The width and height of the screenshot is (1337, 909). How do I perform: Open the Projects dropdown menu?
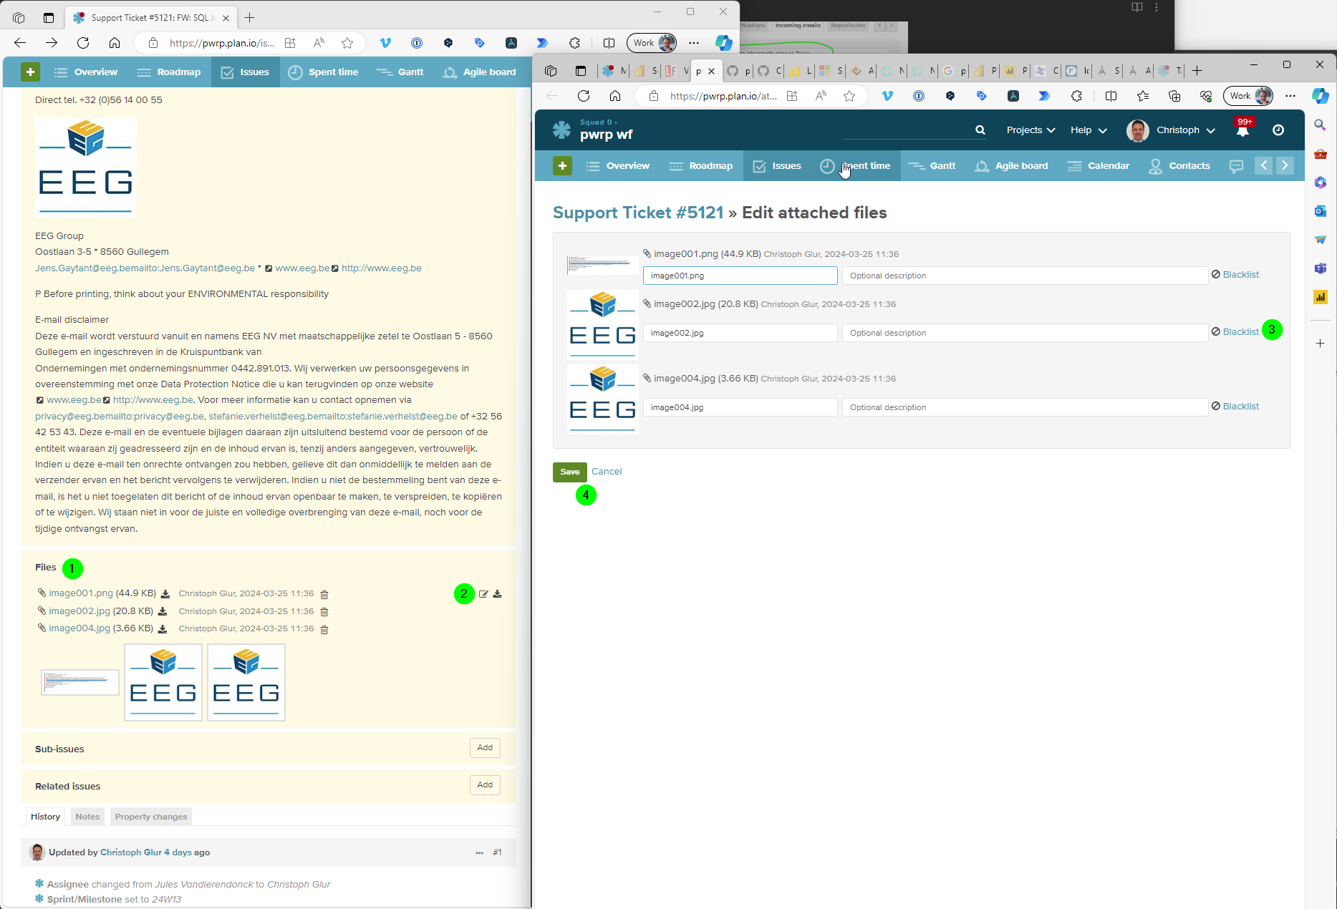pos(1030,130)
